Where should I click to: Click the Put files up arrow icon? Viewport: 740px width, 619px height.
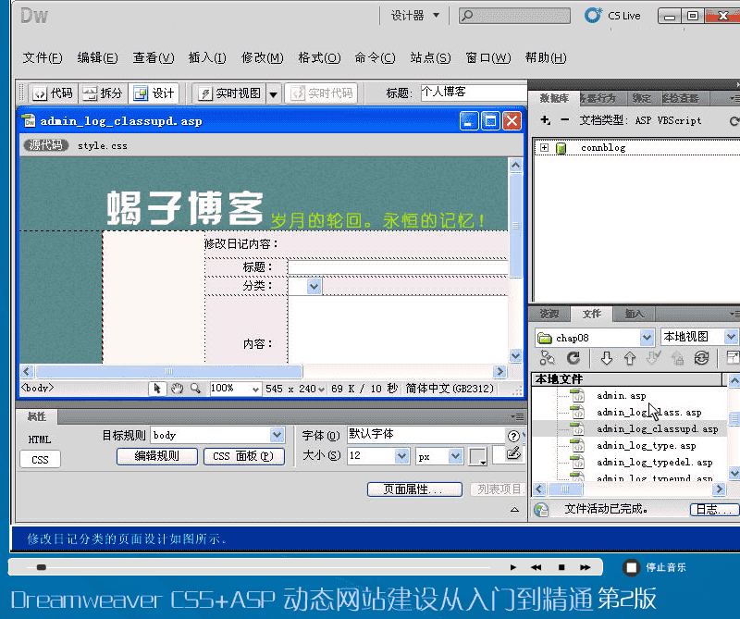(630, 358)
